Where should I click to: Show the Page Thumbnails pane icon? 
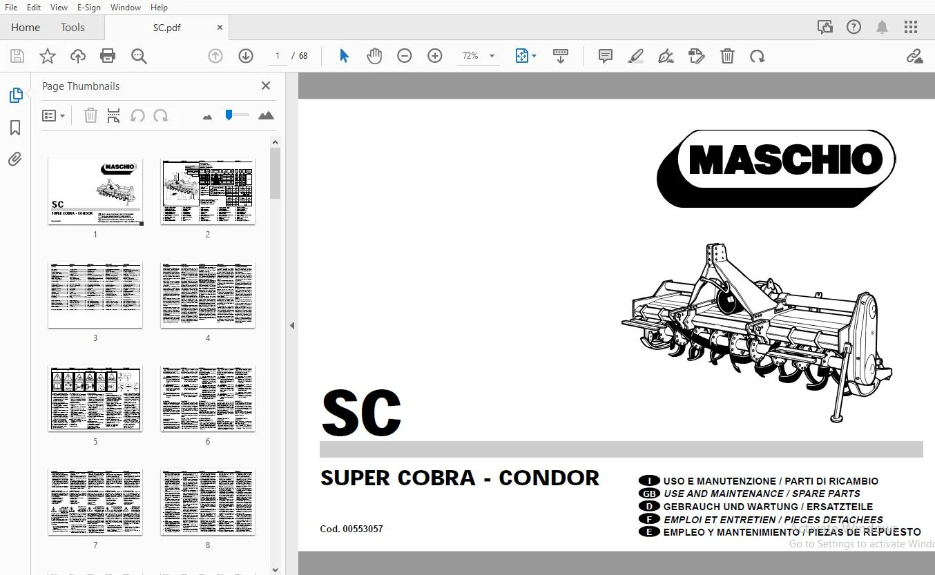coord(15,95)
